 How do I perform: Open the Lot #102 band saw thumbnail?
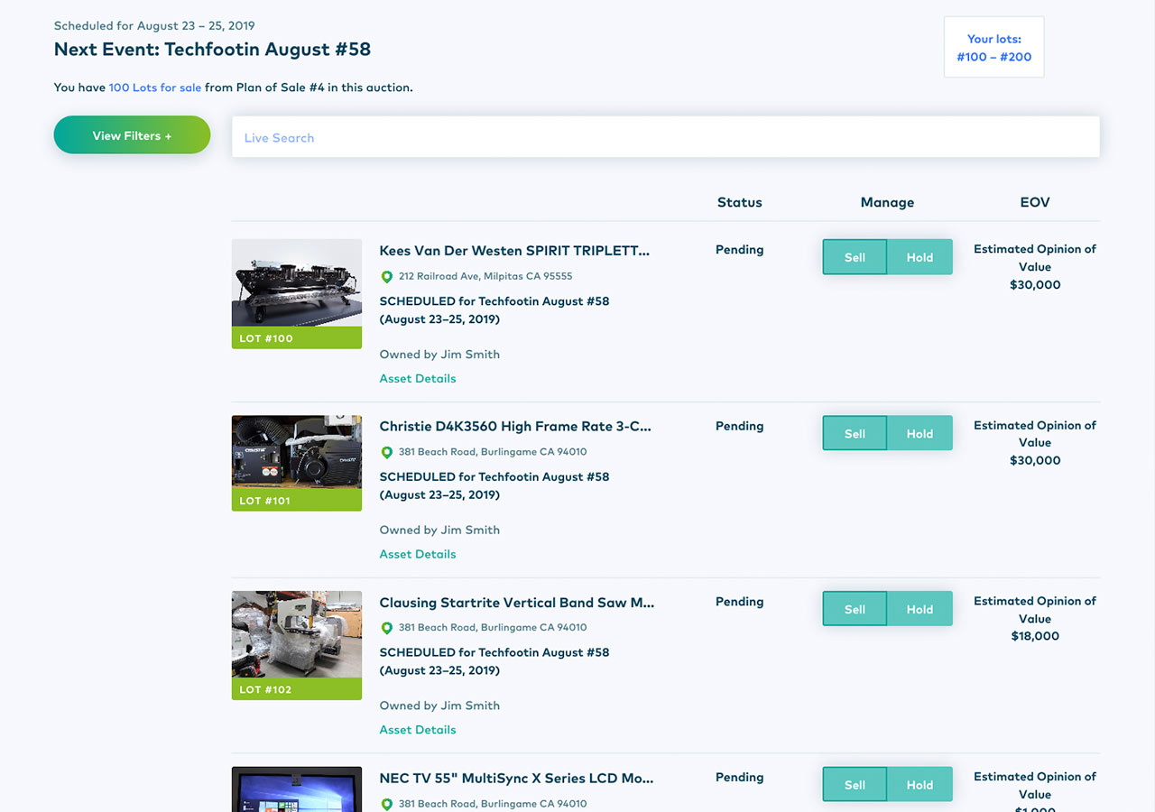pos(297,634)
